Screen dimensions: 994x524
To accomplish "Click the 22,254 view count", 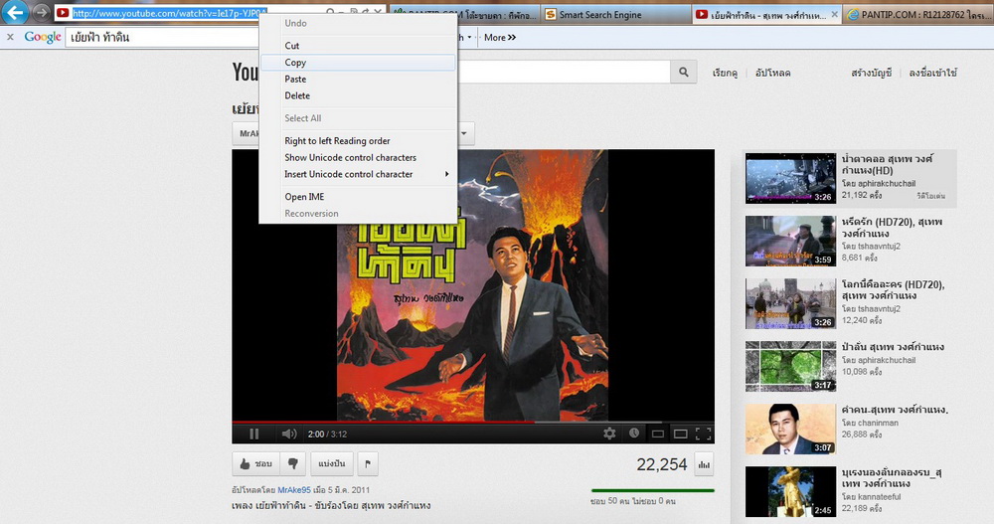I will click(x=662, y=464).
